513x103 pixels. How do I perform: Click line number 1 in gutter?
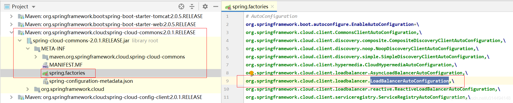click(x=227, y=16)
